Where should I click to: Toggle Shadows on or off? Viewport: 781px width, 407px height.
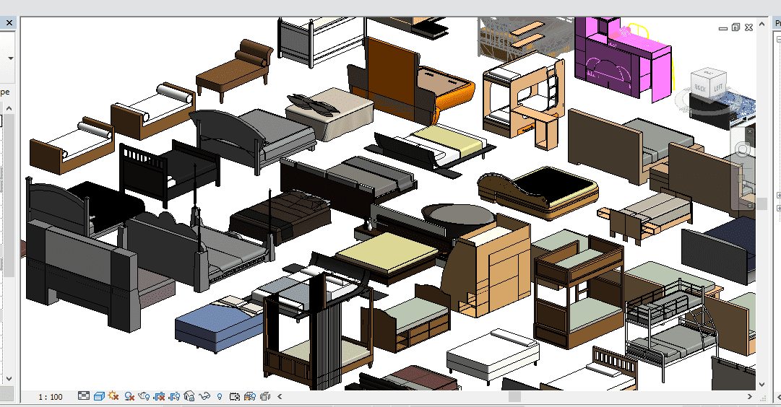pos(129,396)
